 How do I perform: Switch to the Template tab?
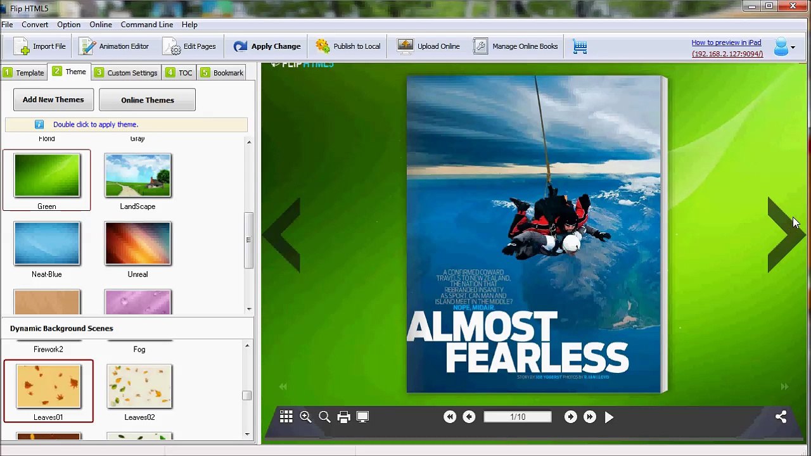point(24,73)
